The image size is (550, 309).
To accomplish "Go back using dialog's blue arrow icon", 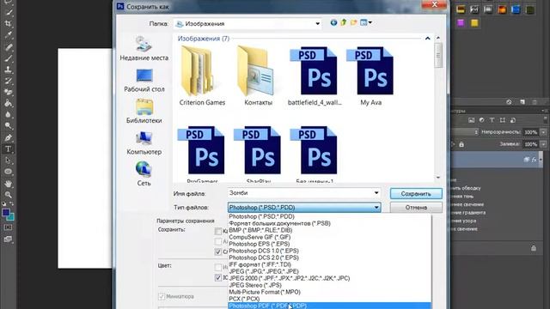I will (333, 23).
